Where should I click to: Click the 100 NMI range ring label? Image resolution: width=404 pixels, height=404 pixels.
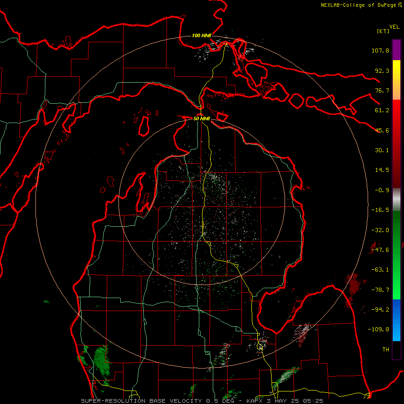pos(202,35)
